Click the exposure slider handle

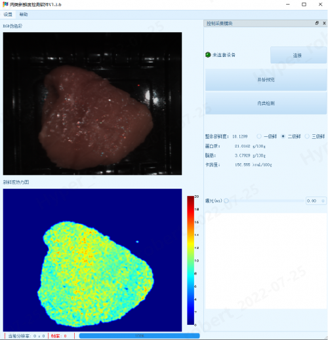[226, 201]
